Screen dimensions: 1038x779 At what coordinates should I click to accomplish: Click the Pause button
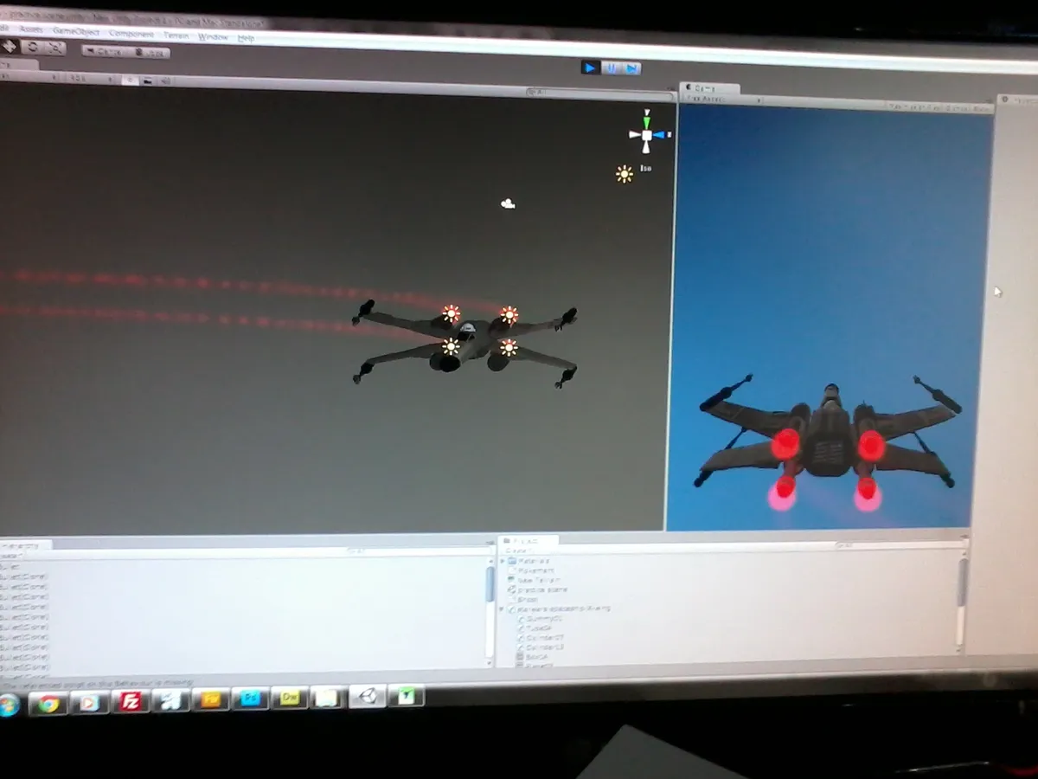click(612, 68)
